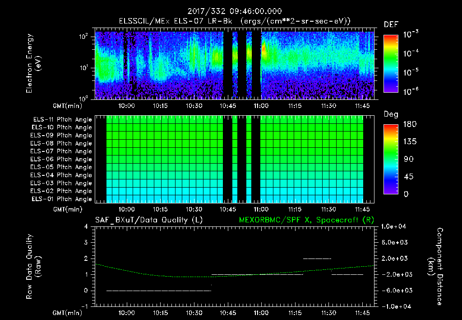Click the 180 degree color bar label
The image size is (462, 320).
tap(410, 124)
